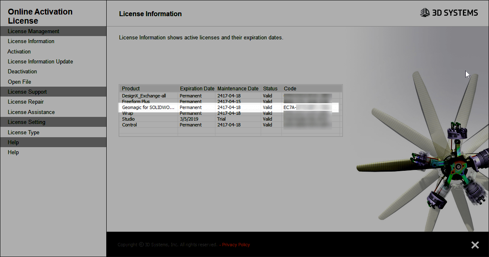This screenshot has height=257, width=489.
Task: Open License Assistance page
Action: (x=31, y=112)
